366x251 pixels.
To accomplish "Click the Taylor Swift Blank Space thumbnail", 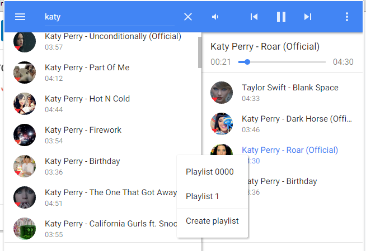I will pos(222,93).
